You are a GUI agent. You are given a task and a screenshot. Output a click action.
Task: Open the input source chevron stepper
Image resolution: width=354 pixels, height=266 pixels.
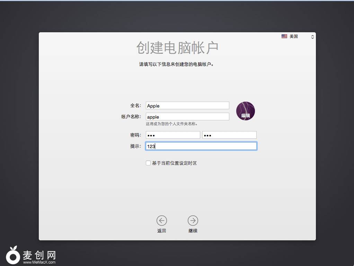(312, 37)
